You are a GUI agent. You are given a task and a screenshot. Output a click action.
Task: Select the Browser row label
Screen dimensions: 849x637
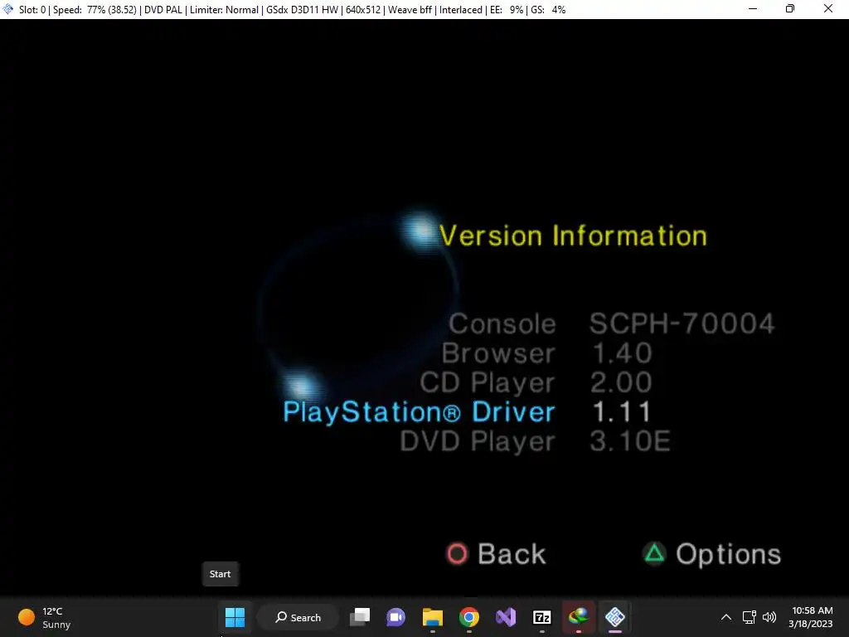point(498,353)
